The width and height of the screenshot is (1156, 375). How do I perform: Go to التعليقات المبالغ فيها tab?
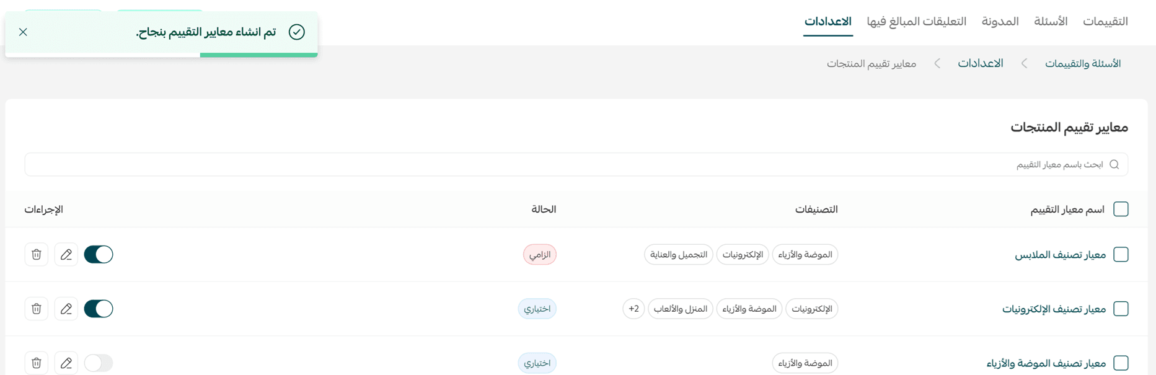point(916,21)
